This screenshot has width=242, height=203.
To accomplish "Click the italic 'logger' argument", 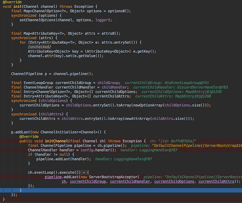I will 102,20.
